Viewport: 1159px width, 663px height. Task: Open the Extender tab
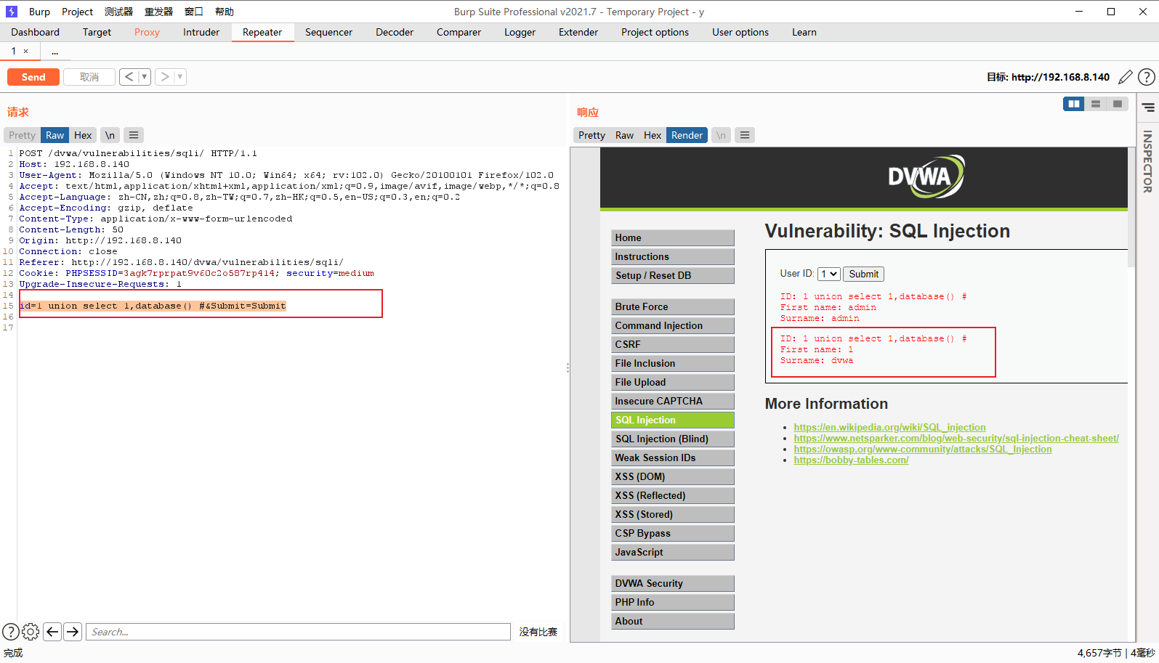pyautogui.click(x=578, y=32)
